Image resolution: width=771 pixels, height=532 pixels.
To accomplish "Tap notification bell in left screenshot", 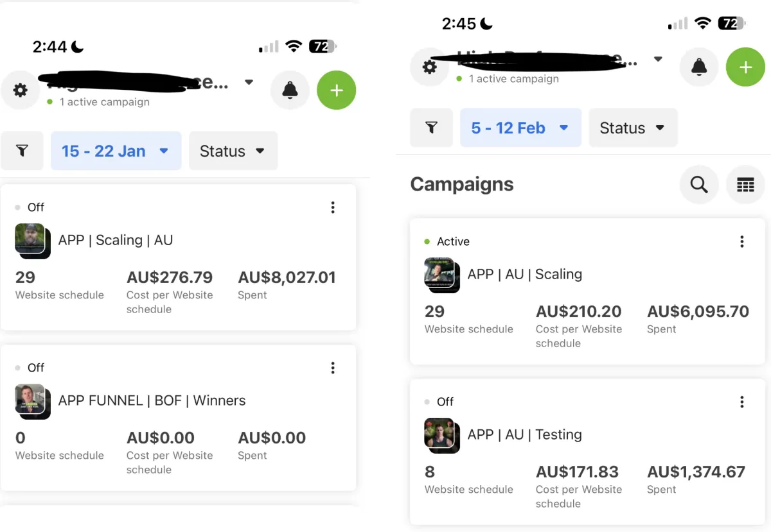I will point(290,90).
